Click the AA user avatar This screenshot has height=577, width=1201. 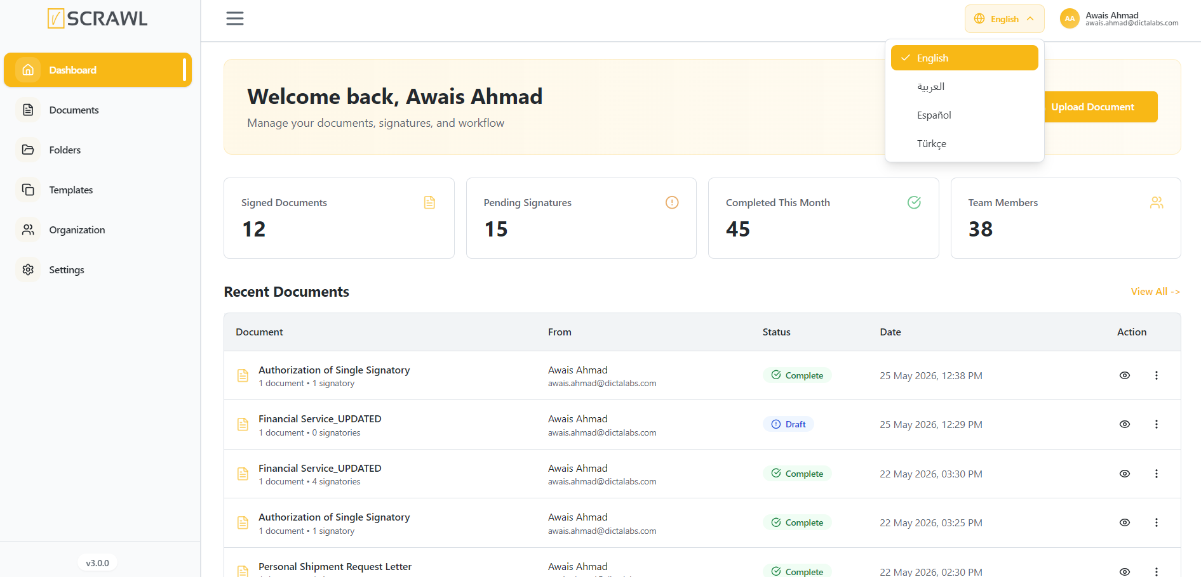[x=1070, y=18]
